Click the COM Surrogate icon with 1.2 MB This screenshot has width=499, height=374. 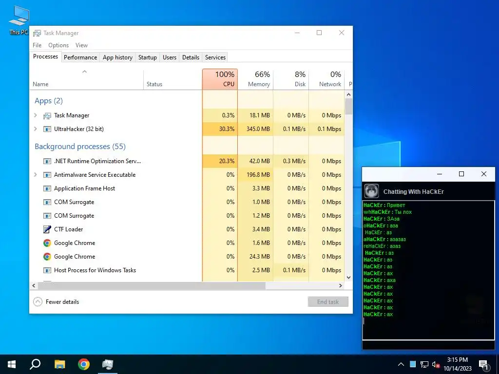(x=47, y=216)
